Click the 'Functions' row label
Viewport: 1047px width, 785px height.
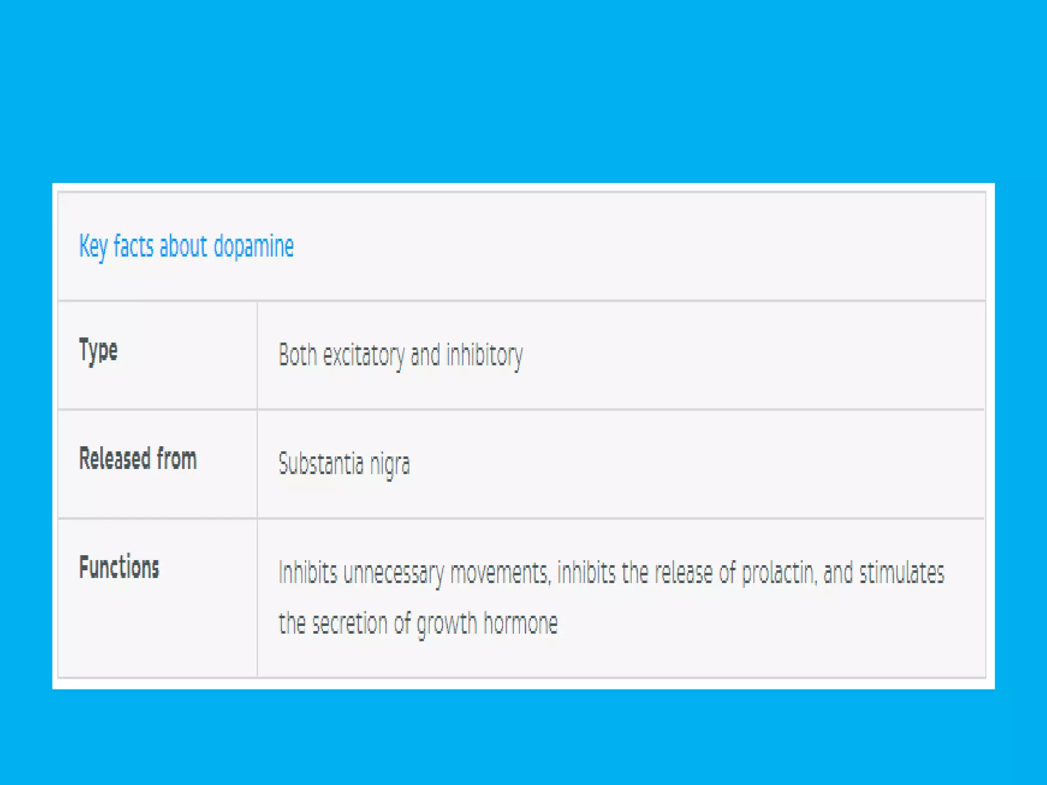(x=119, y=567)
